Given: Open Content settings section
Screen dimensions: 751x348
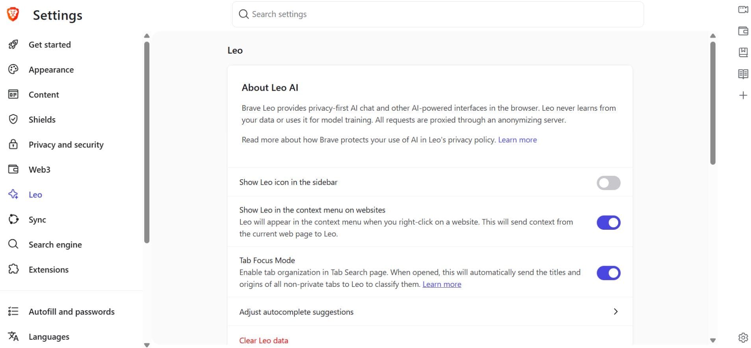Looking at the screenshot, I should click(x=44, y=94).
